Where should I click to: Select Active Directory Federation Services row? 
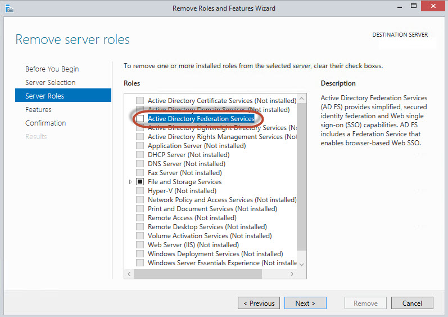(201, 118)
